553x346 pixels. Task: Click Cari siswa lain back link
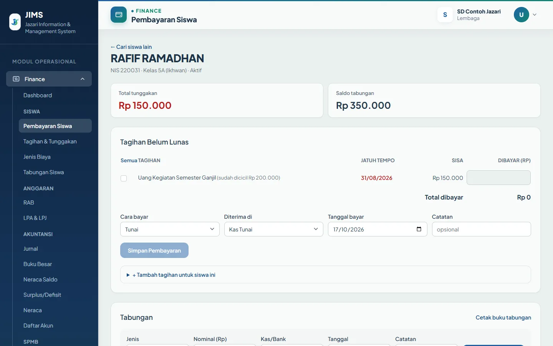click(131, 47)
